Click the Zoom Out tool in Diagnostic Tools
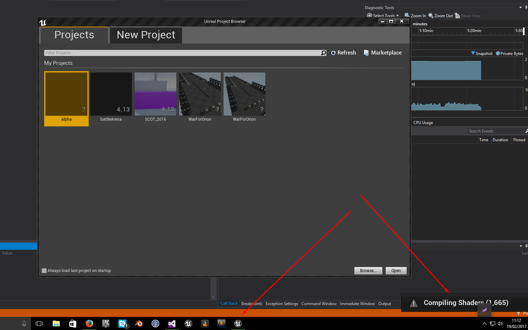 click(441, 16)
